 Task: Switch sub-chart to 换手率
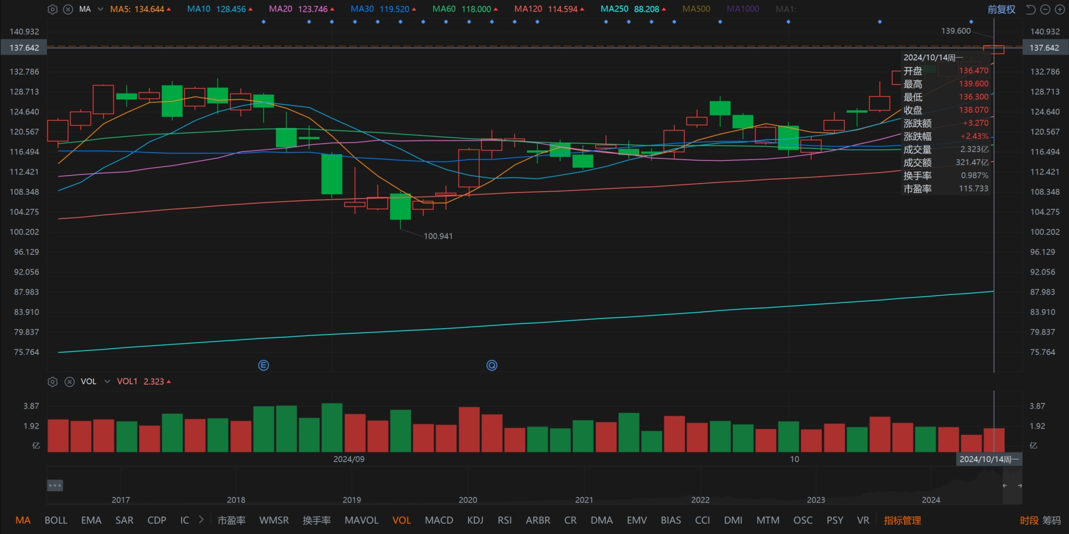pyautogui.click(x=316, y=520)
